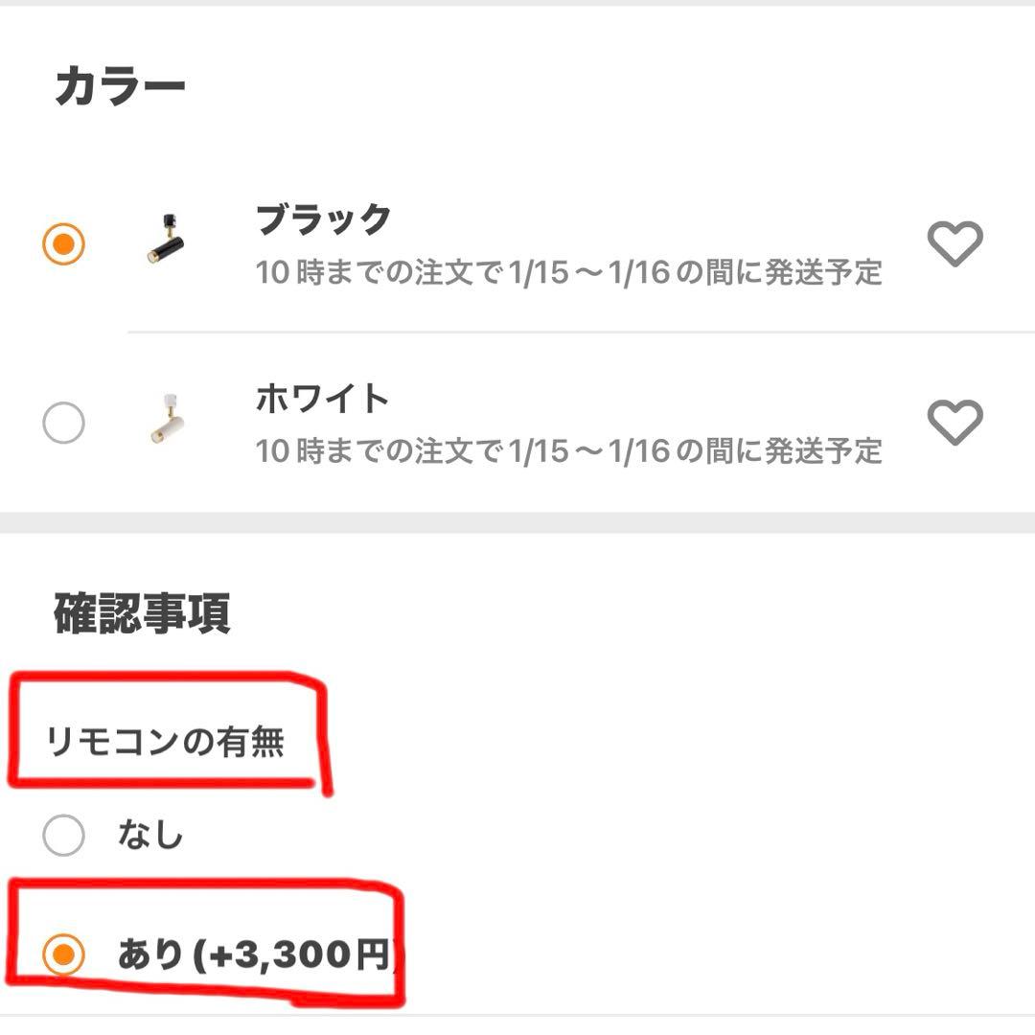Click the ホワイト option name
The image size is (1035, 1035).
(322, 398)
